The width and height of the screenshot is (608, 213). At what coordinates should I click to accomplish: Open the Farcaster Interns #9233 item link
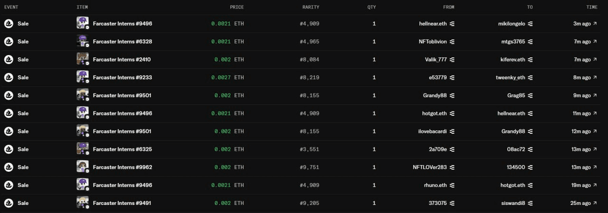(122, 77)
